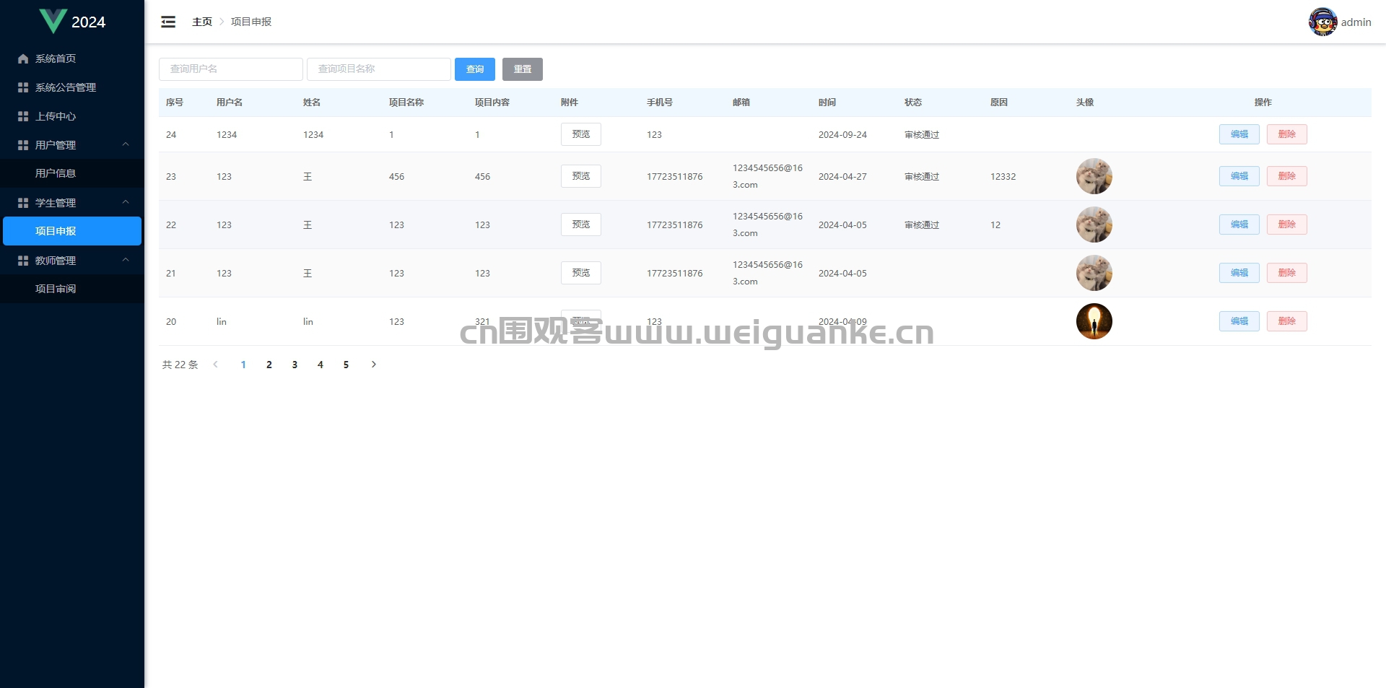Viewport: 1386px width, 688px height.
Task: Delete record number 23
Action: click(x=1287, y=176)
